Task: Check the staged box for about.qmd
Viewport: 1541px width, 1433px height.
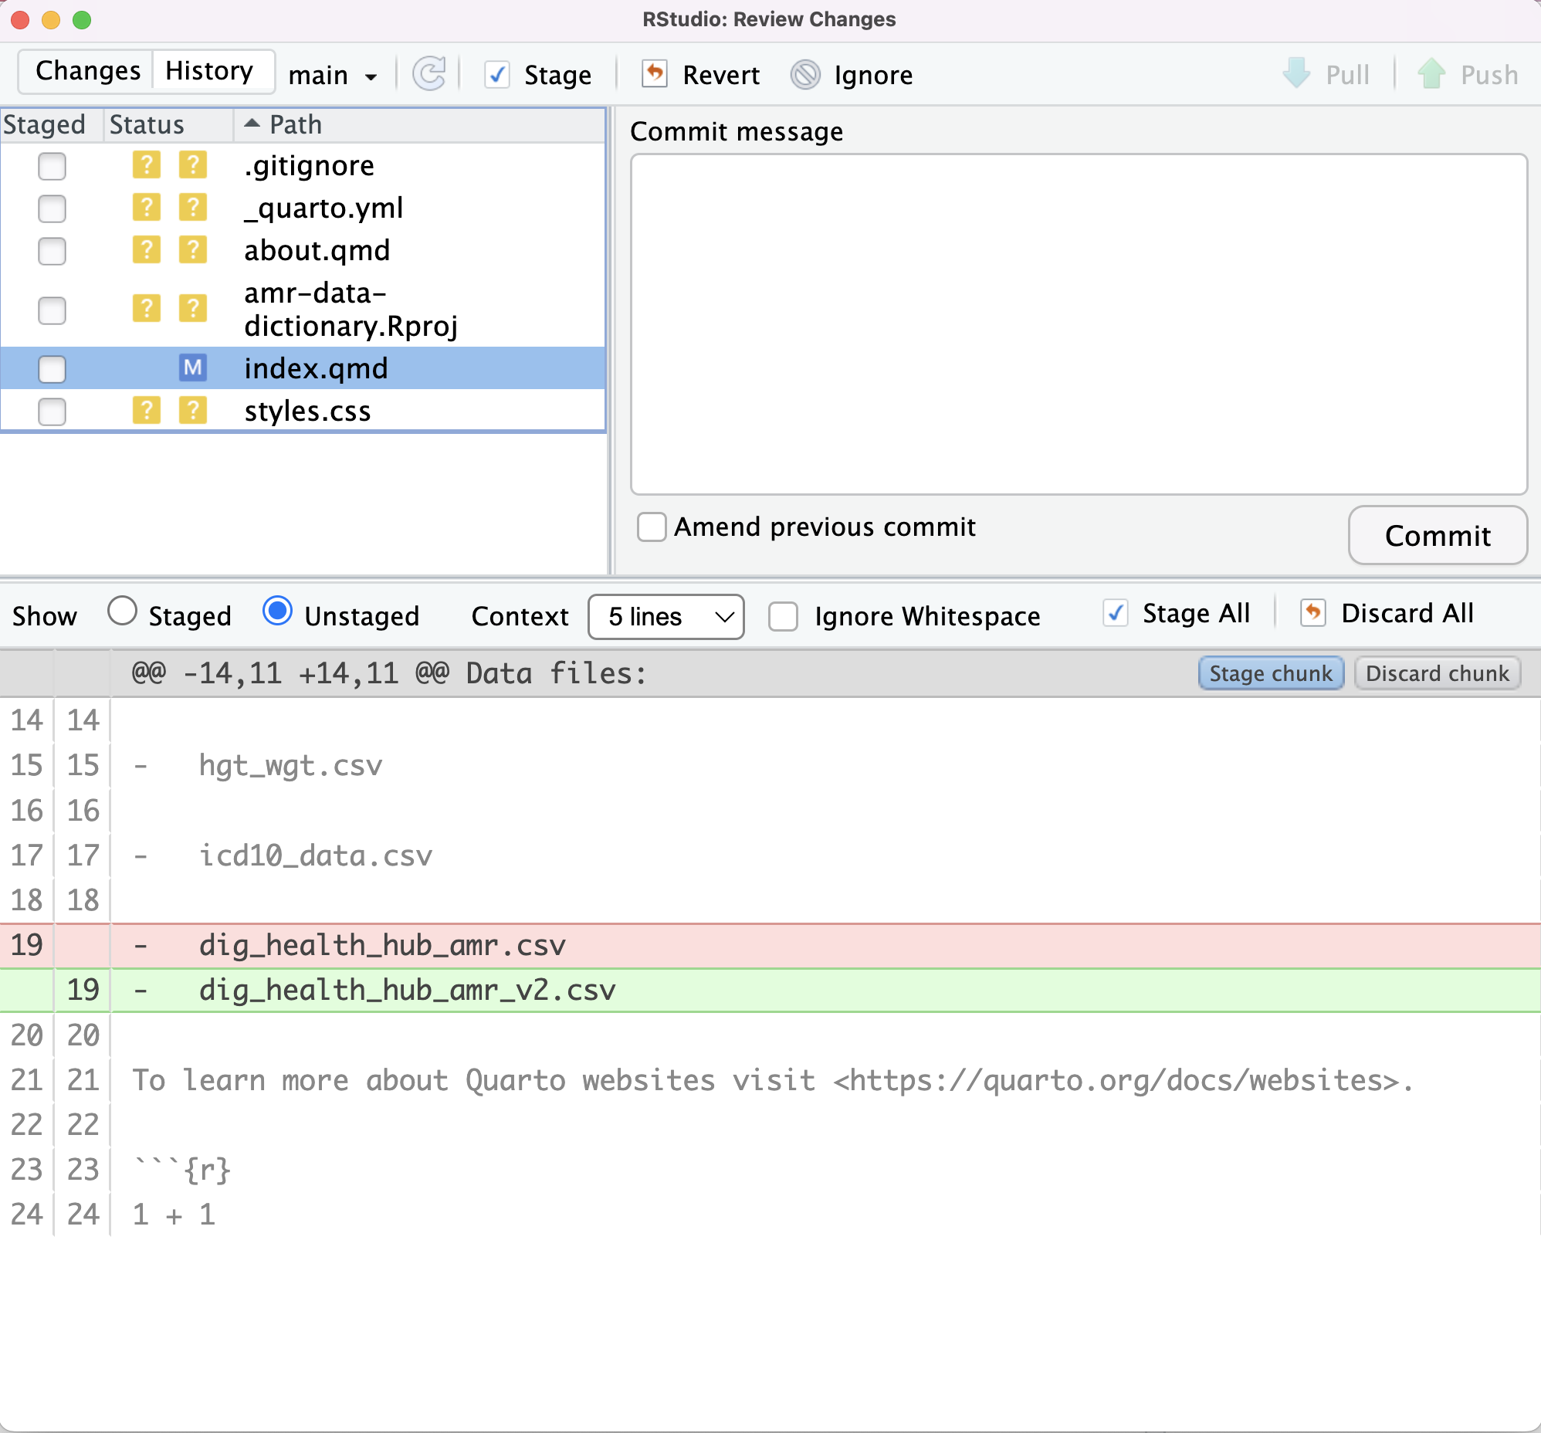Action: (52, 251)
